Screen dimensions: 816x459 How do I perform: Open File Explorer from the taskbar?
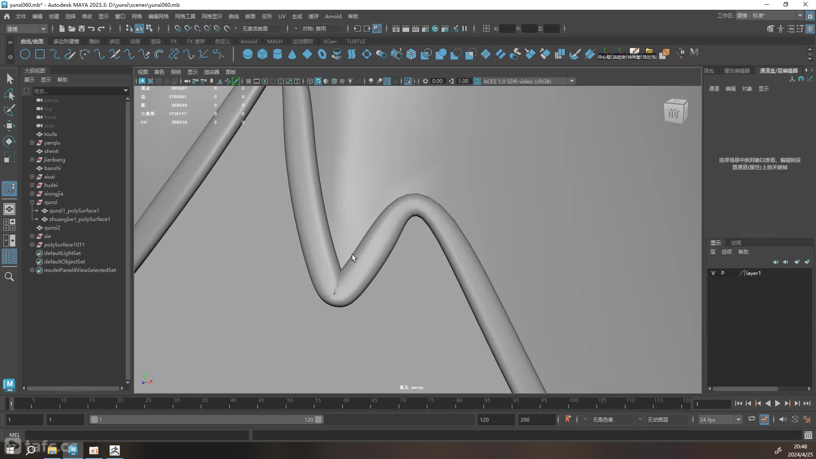[52, 450]
